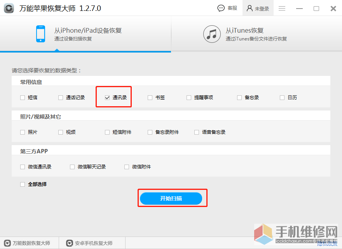Click the 第三方APP section heading
This screenshot has width=342, height=249.
point(34,151)
